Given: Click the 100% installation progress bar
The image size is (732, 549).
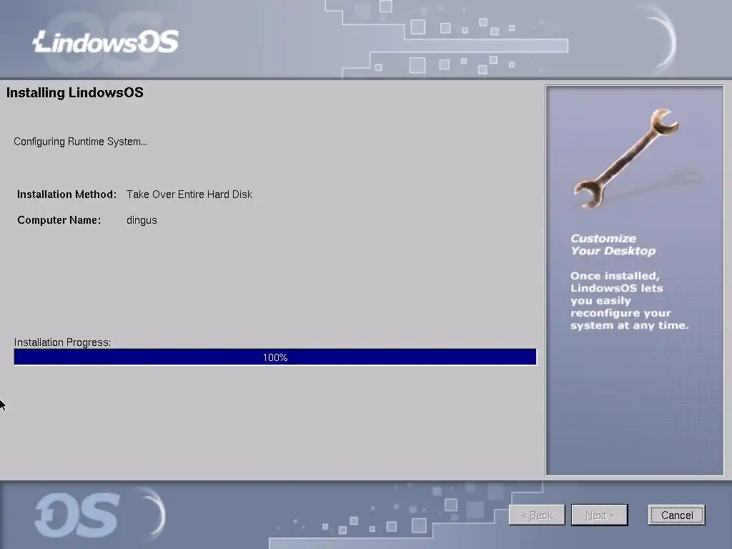Looking at the screenshot, I should (x=275, y=357).
